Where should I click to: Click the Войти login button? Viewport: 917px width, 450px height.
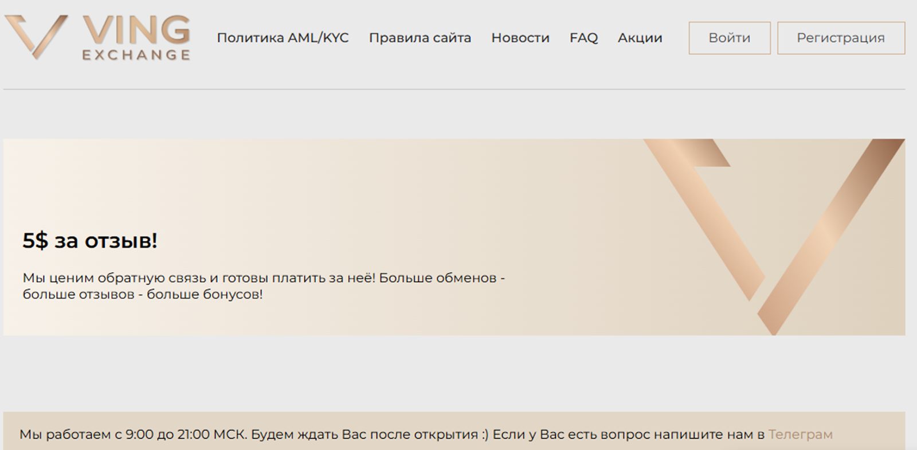pos(729,38)
